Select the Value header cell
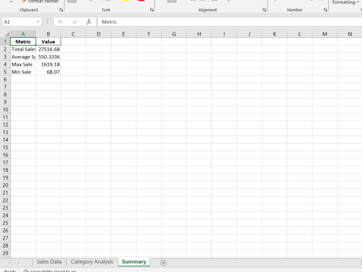362x272 pixels. click(48, 42)
